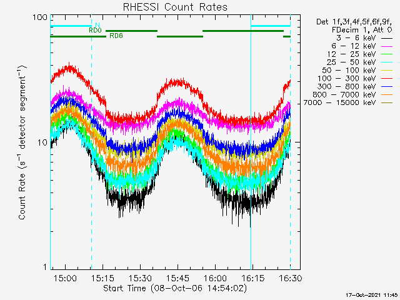Click the cyan N bar at top left
This screenshot has height=300, width=400.
[71, 26]
